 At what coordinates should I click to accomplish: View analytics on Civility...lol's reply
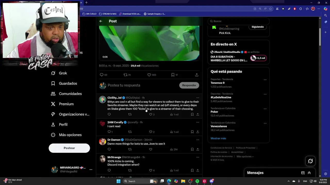(x=174, y=114)
